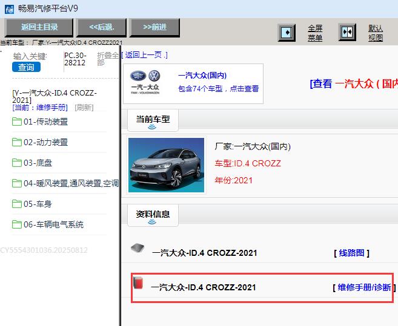Image resolution: width=398 pixels, height=326 pixels.
Task: Expand the 01-传动装置 folder
Action: pyautogui.click(x=45, y=122)
